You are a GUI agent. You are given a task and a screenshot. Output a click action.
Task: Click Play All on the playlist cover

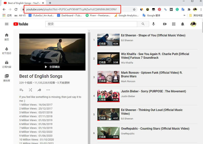(x=52, y=67)
